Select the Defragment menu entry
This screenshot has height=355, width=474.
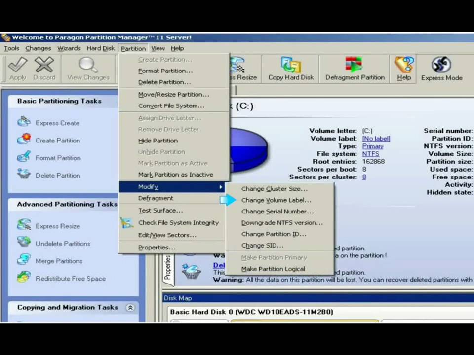point(172,198)
